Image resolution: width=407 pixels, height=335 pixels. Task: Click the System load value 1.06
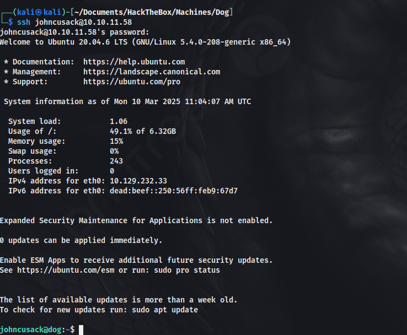(x=119, y=121)
